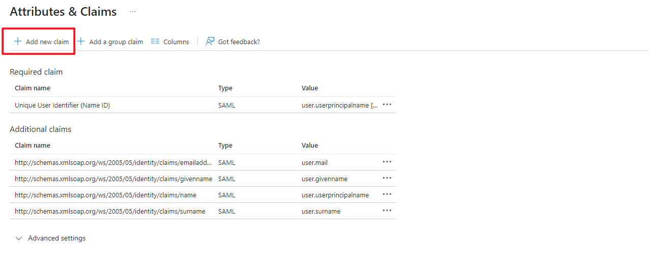Open the Unique User Identifier (Name ID) claim
The width and height of the screenshot is (649, 276).
(x=63, y=106)
